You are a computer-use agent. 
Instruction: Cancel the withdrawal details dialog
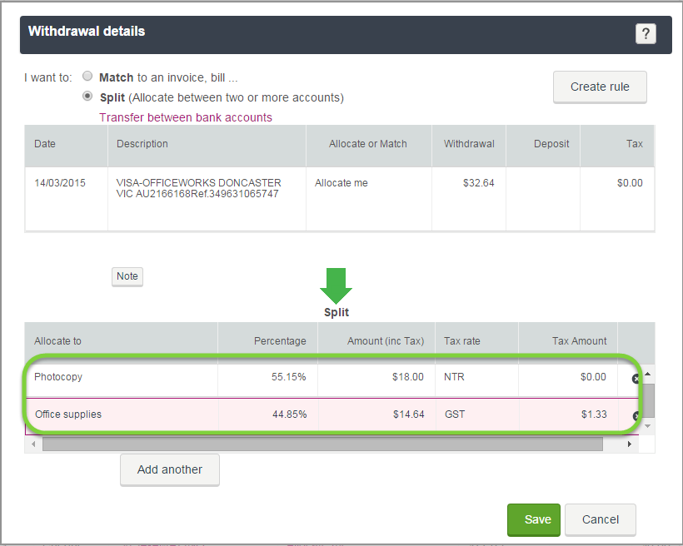(x=601, y=519)
